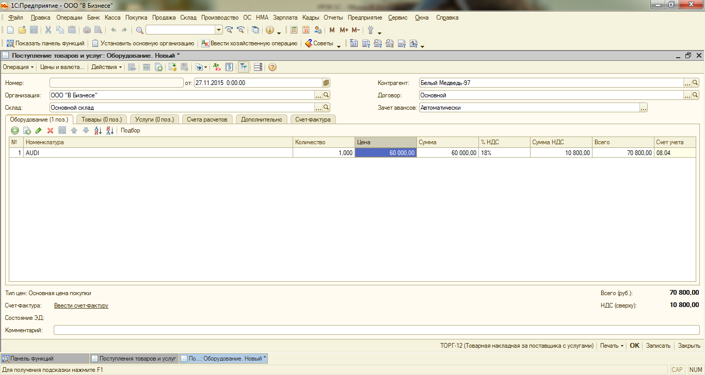Click the Find magnifier icon next to search box

139,30
